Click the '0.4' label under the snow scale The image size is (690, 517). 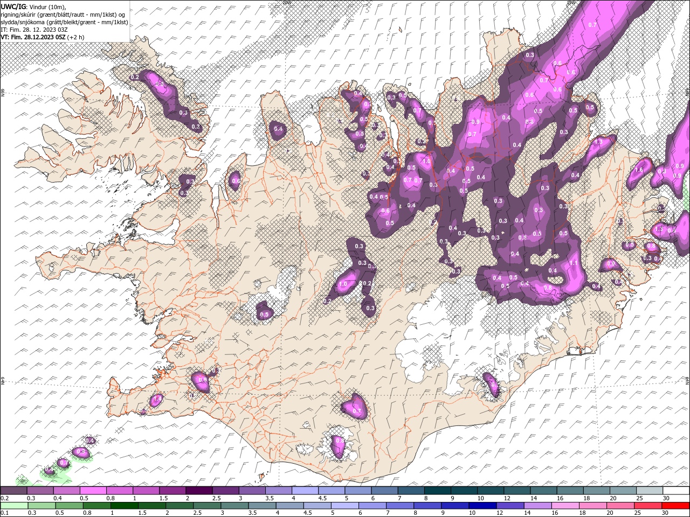coord(57,498)
